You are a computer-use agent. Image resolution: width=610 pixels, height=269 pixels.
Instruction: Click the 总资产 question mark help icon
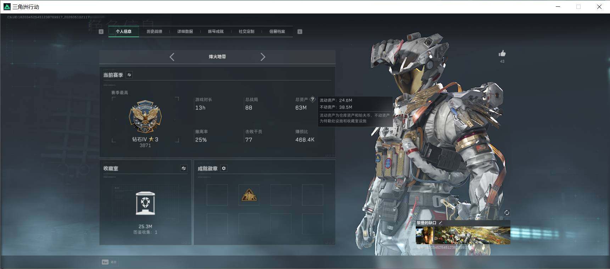coord(313,99)
